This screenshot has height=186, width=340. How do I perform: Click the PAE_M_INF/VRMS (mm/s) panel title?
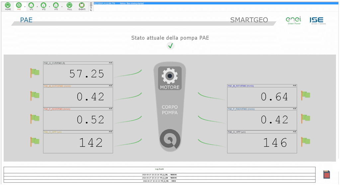click(241, 86)
